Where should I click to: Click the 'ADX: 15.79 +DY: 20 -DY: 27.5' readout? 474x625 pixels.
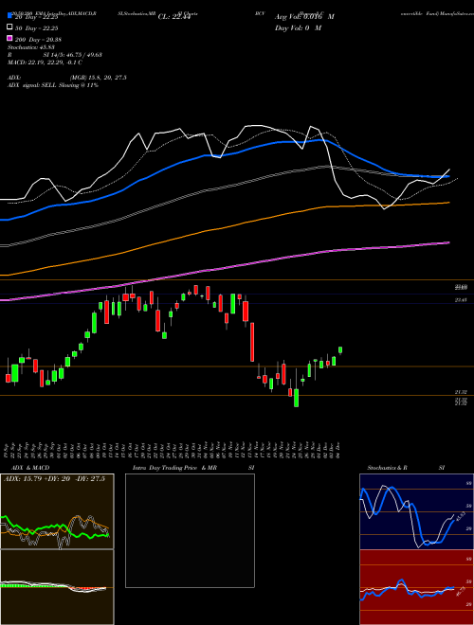coord(54,478)
